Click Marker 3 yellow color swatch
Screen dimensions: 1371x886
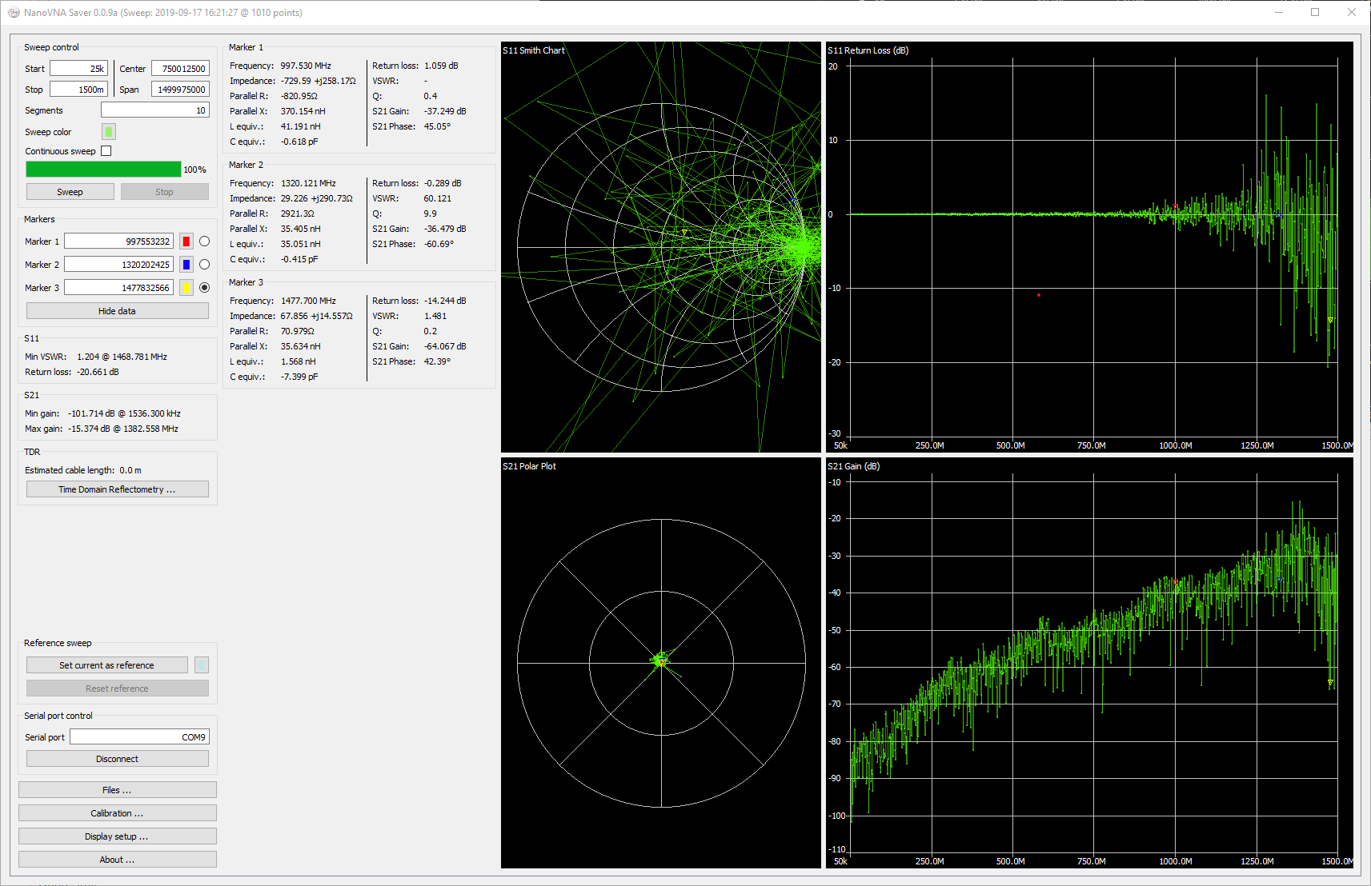[x=186, y=288]
